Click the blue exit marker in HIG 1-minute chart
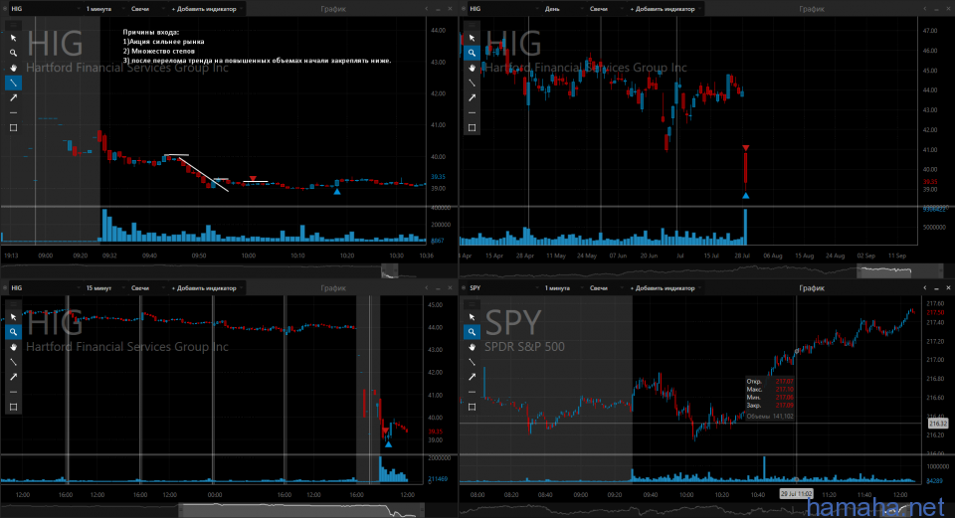The image size is (955, 518). [337, 192]
